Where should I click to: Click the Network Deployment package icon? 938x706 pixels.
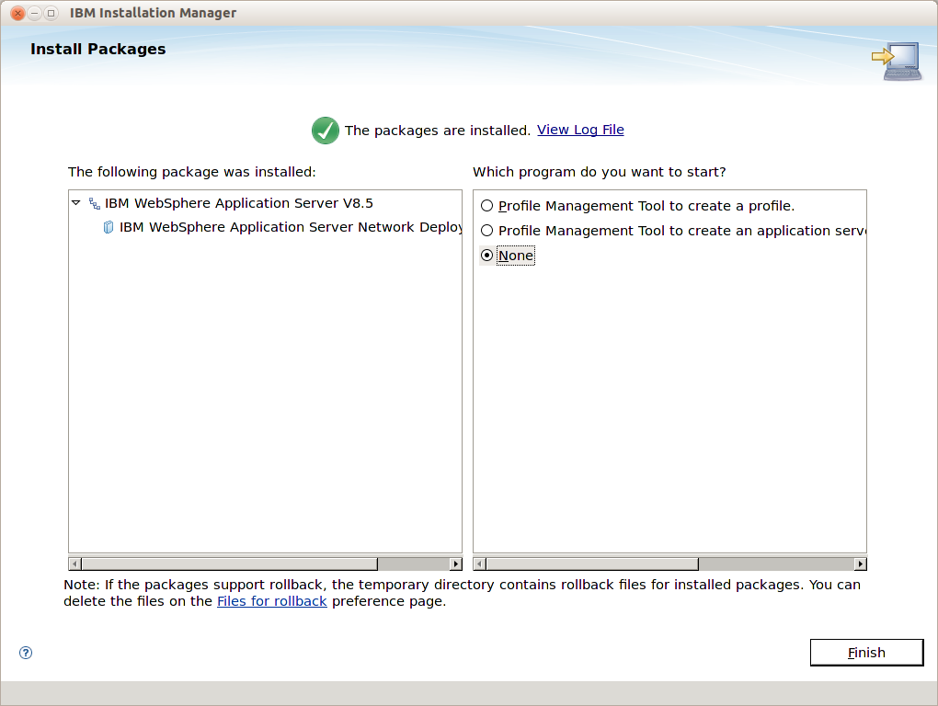coord(109,227)
